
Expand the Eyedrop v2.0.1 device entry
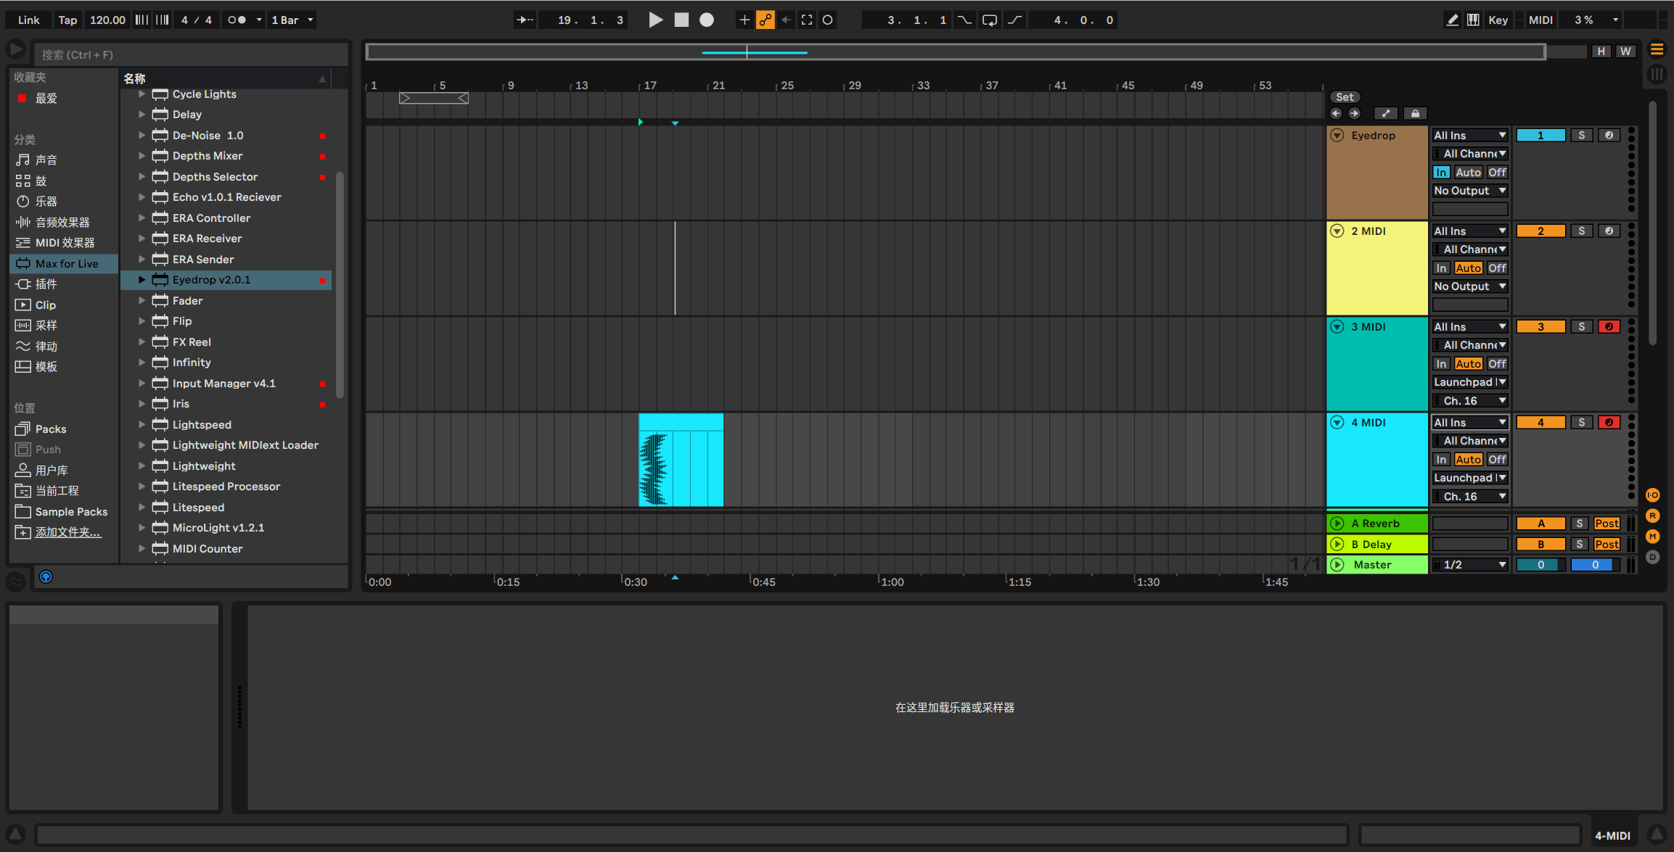pos(142,280)
